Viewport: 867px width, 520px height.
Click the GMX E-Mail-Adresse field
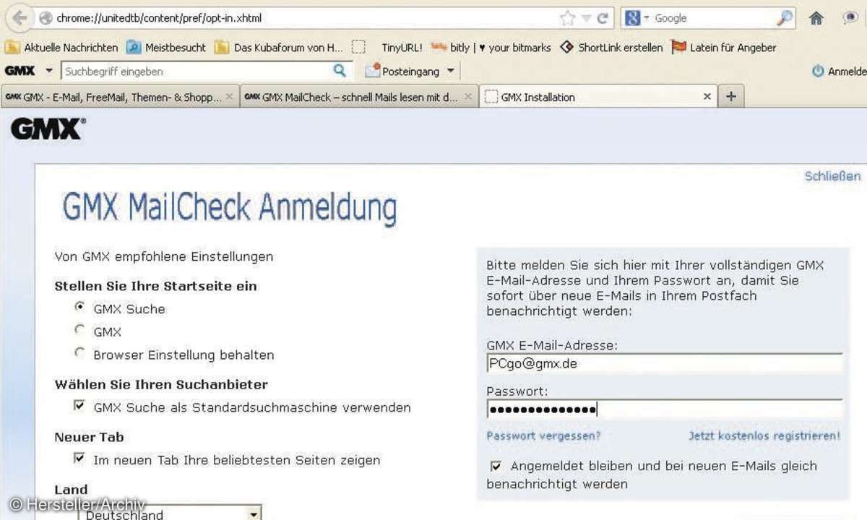point(665,363)
